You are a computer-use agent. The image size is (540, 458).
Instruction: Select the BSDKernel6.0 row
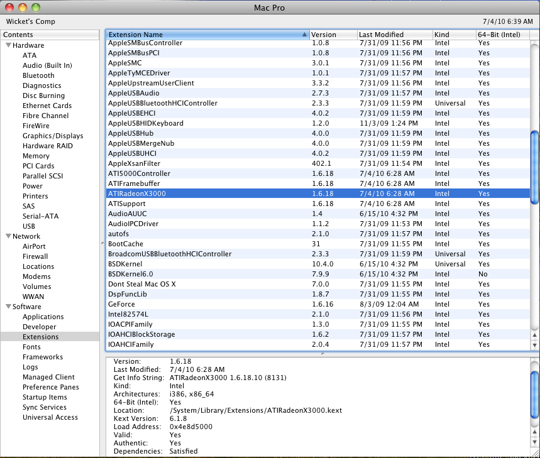(x=318, y=274)
